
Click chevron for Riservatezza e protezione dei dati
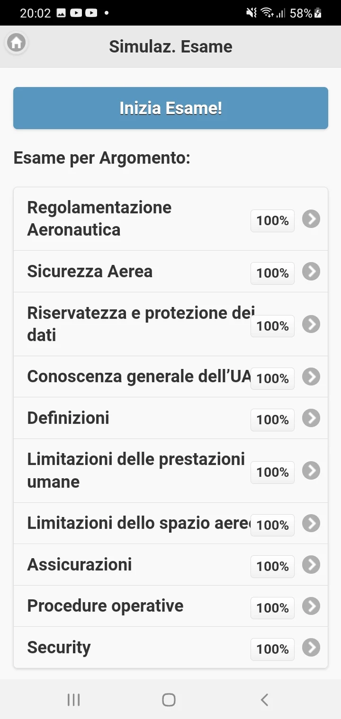[x=311, y=324]
